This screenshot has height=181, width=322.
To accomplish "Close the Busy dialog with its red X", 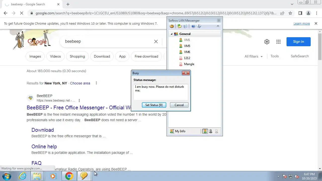I will [186, 73].
